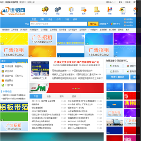This screenshot has width=141, height=141.
Task: Click the 铝业资讯 sidebar icon
Action: [3, 71]
